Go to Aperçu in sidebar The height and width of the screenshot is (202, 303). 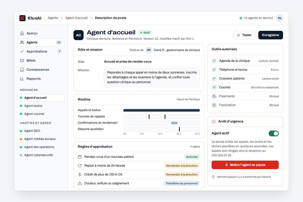(x=41, y=33)
